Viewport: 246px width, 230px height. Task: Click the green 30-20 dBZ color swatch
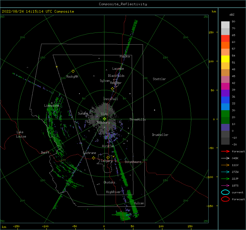coord(225,114)
